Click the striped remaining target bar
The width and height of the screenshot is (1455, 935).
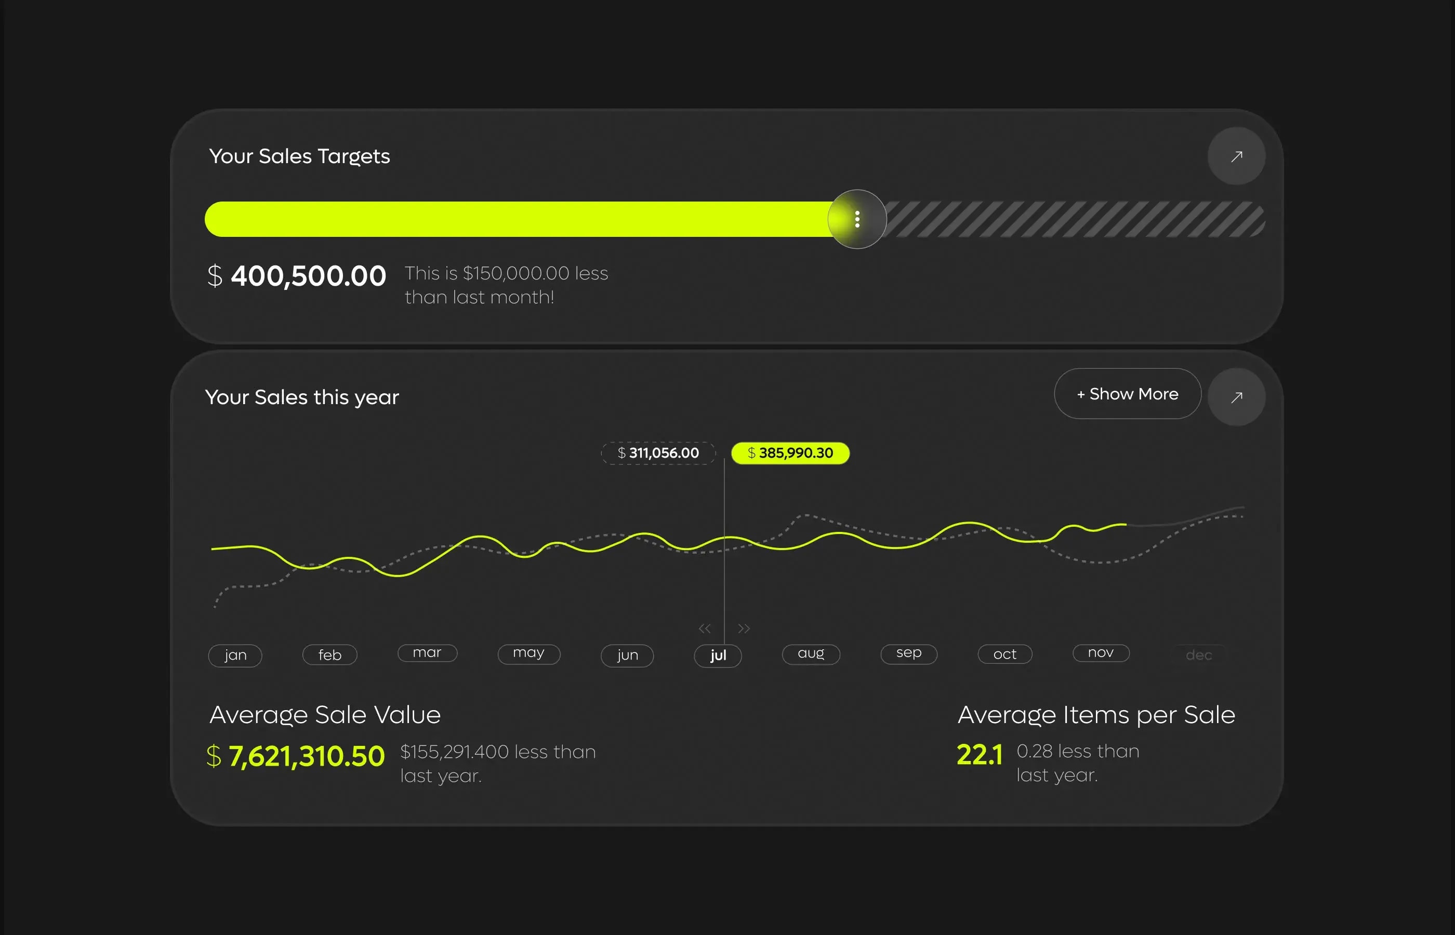coord(1075,219)
